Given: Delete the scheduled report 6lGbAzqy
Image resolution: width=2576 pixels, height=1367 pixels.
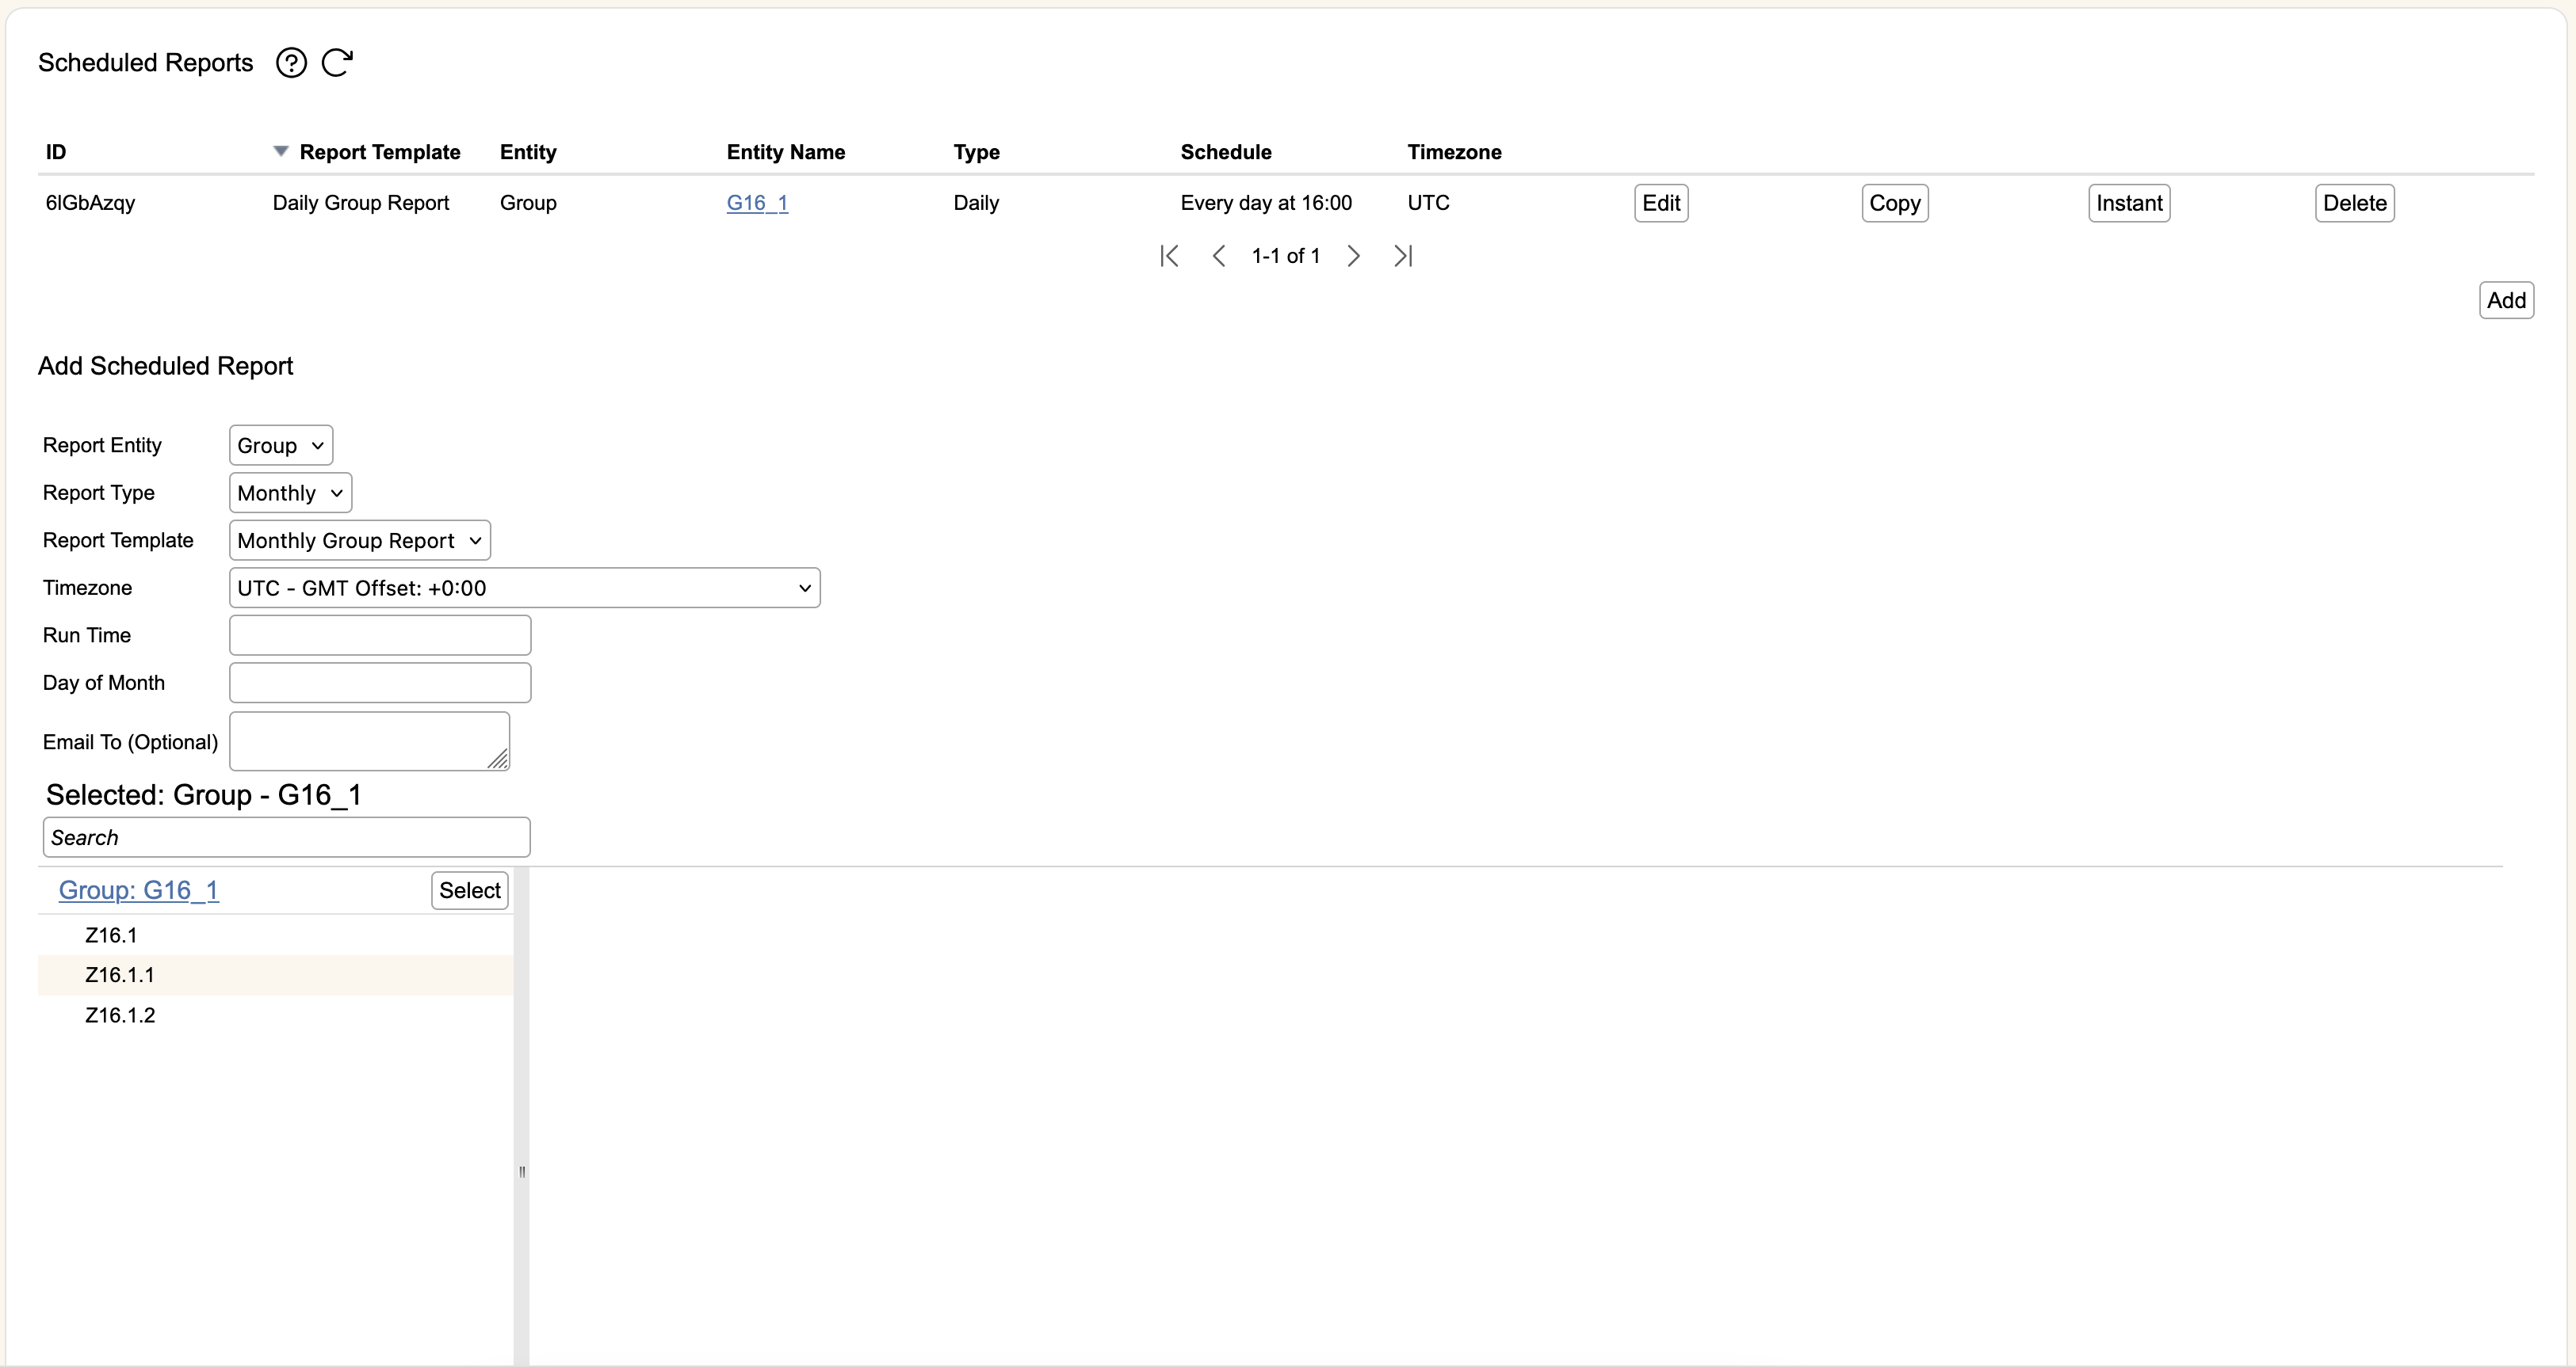Looking at the screenshot, I should tap(2354, 203).
